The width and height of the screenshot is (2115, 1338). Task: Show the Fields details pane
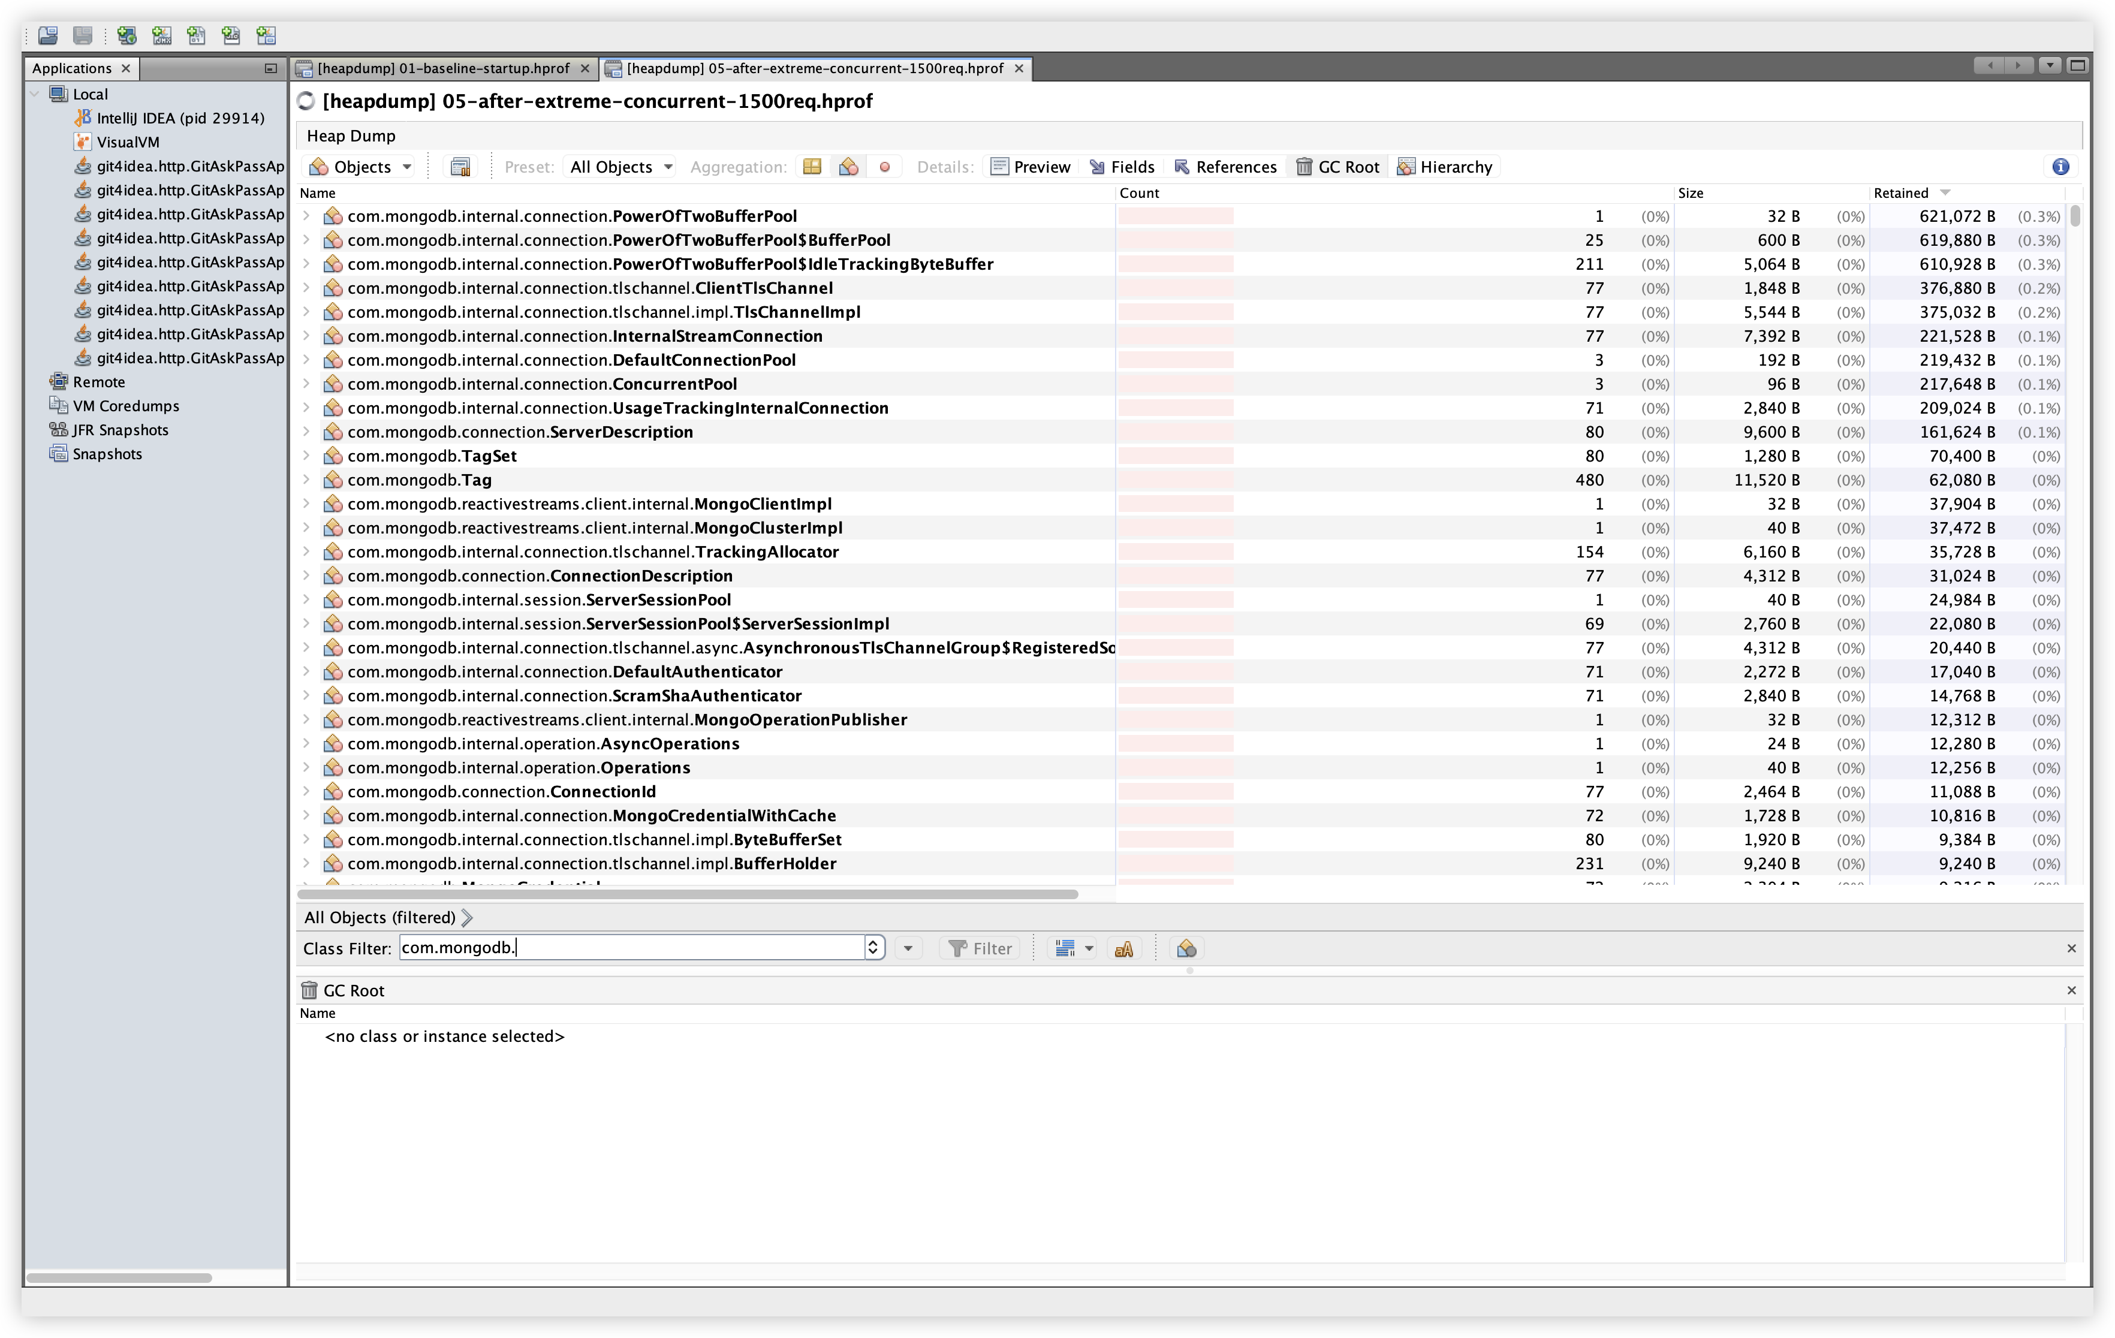tap(1122, 166)
